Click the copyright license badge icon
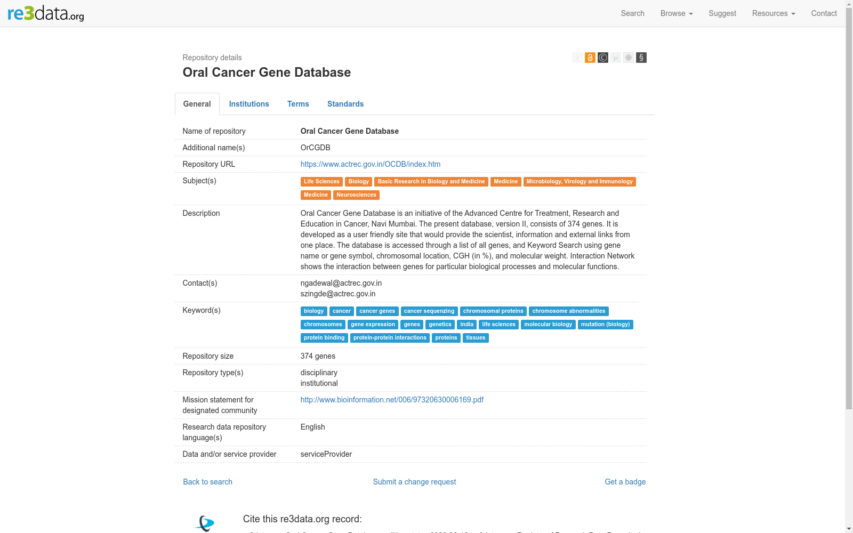The image size is (853, 533). pos(603,58)
